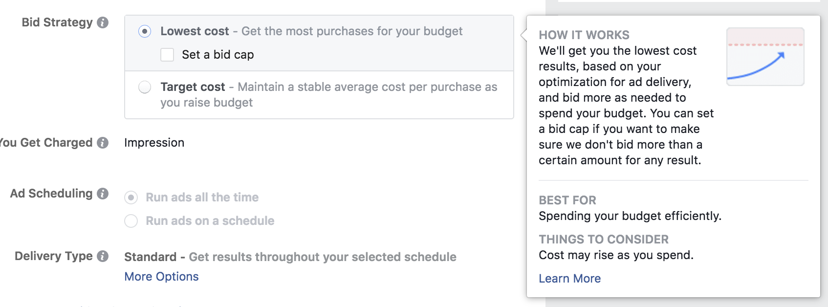This screenshot has width=828, height=307.
Task: Choose Run ads all the time option
Action: pyautogui.click(x=131, y=197)
